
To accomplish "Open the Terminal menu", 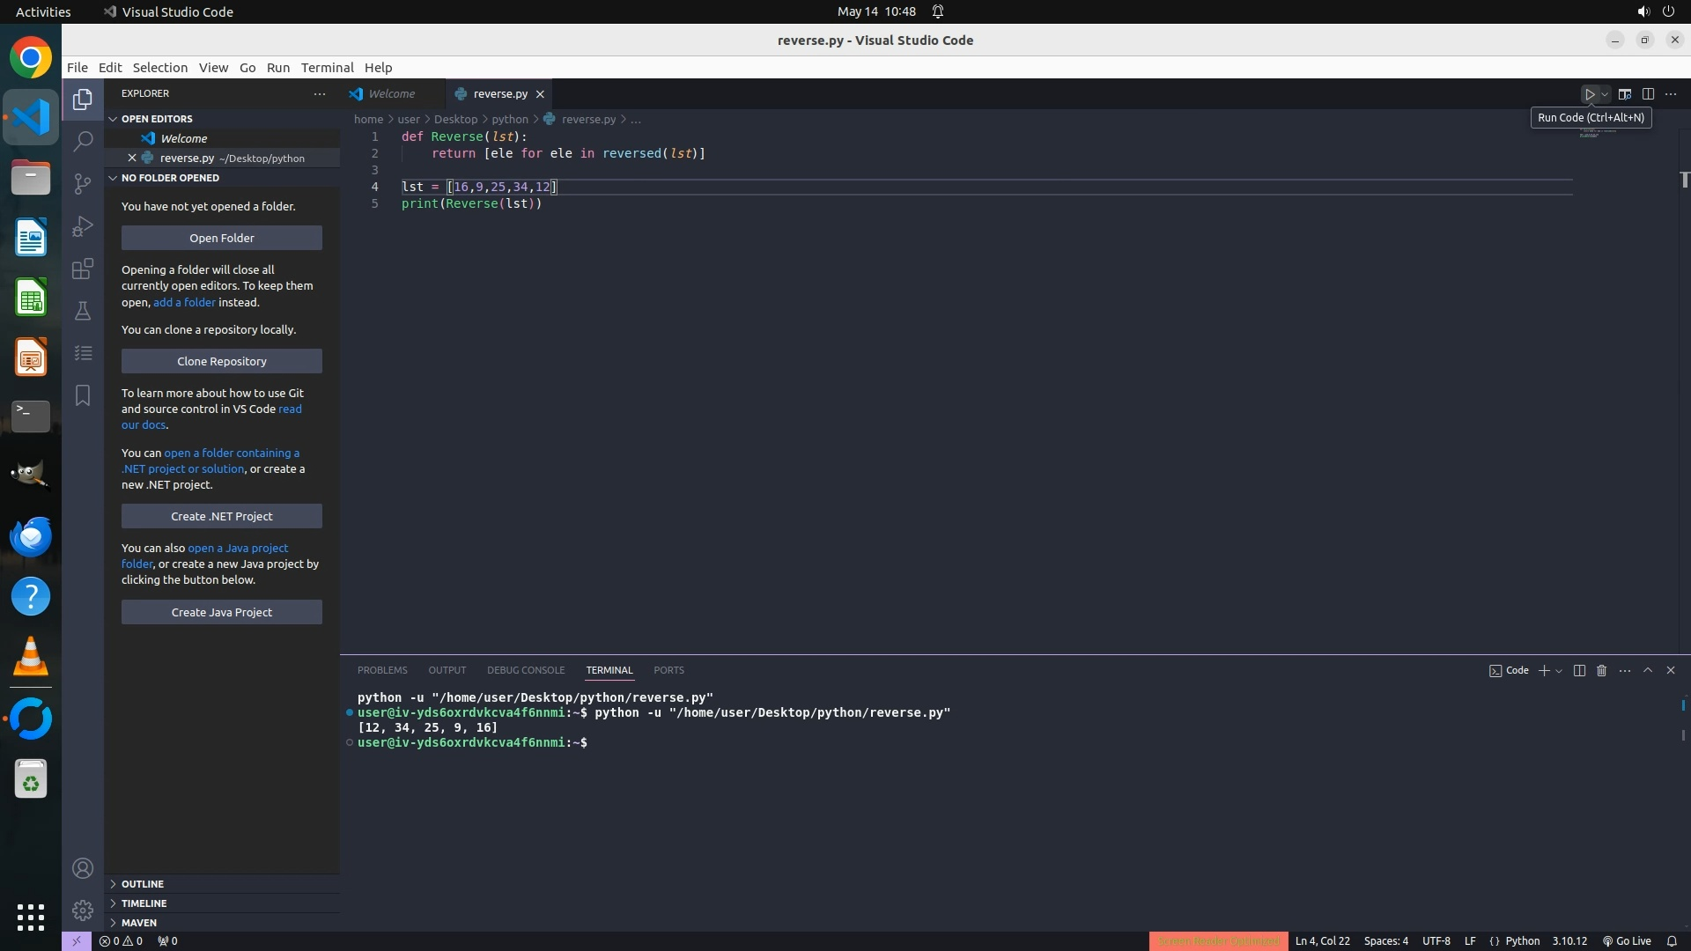I will point(327,68).
